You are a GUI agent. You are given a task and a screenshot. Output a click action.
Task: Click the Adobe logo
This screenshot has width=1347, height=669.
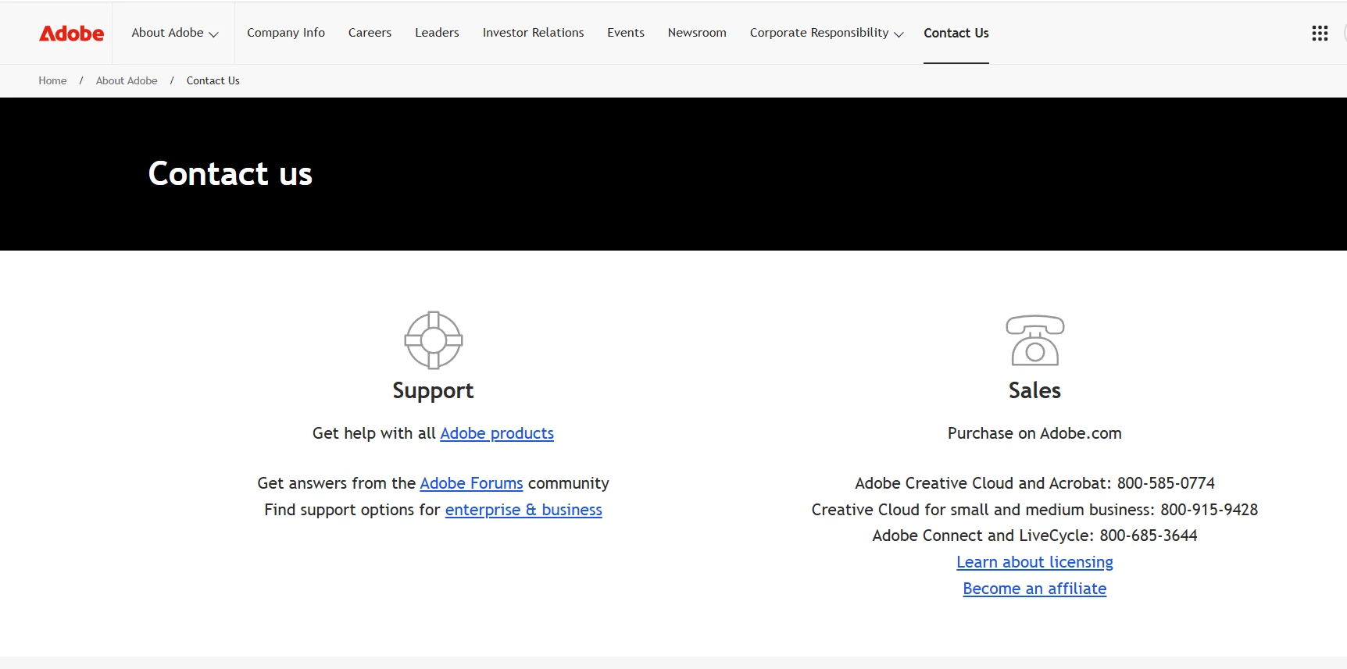click(x=71, y=33)
